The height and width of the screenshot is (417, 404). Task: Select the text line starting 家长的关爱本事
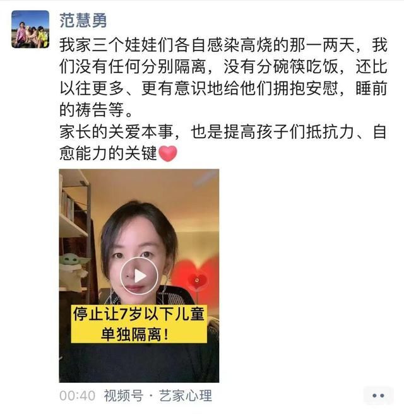pyautogui.click(x=223, y=132)
